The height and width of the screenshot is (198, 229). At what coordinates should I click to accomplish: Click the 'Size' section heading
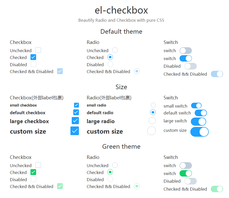tap(121, 87)
